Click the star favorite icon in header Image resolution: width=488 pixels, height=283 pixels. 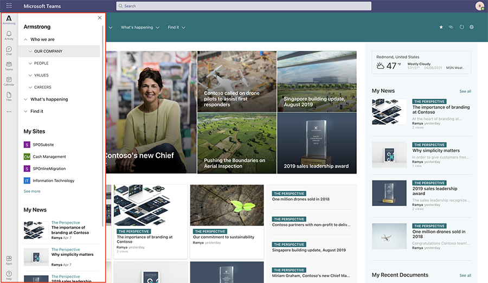point(441,27)
